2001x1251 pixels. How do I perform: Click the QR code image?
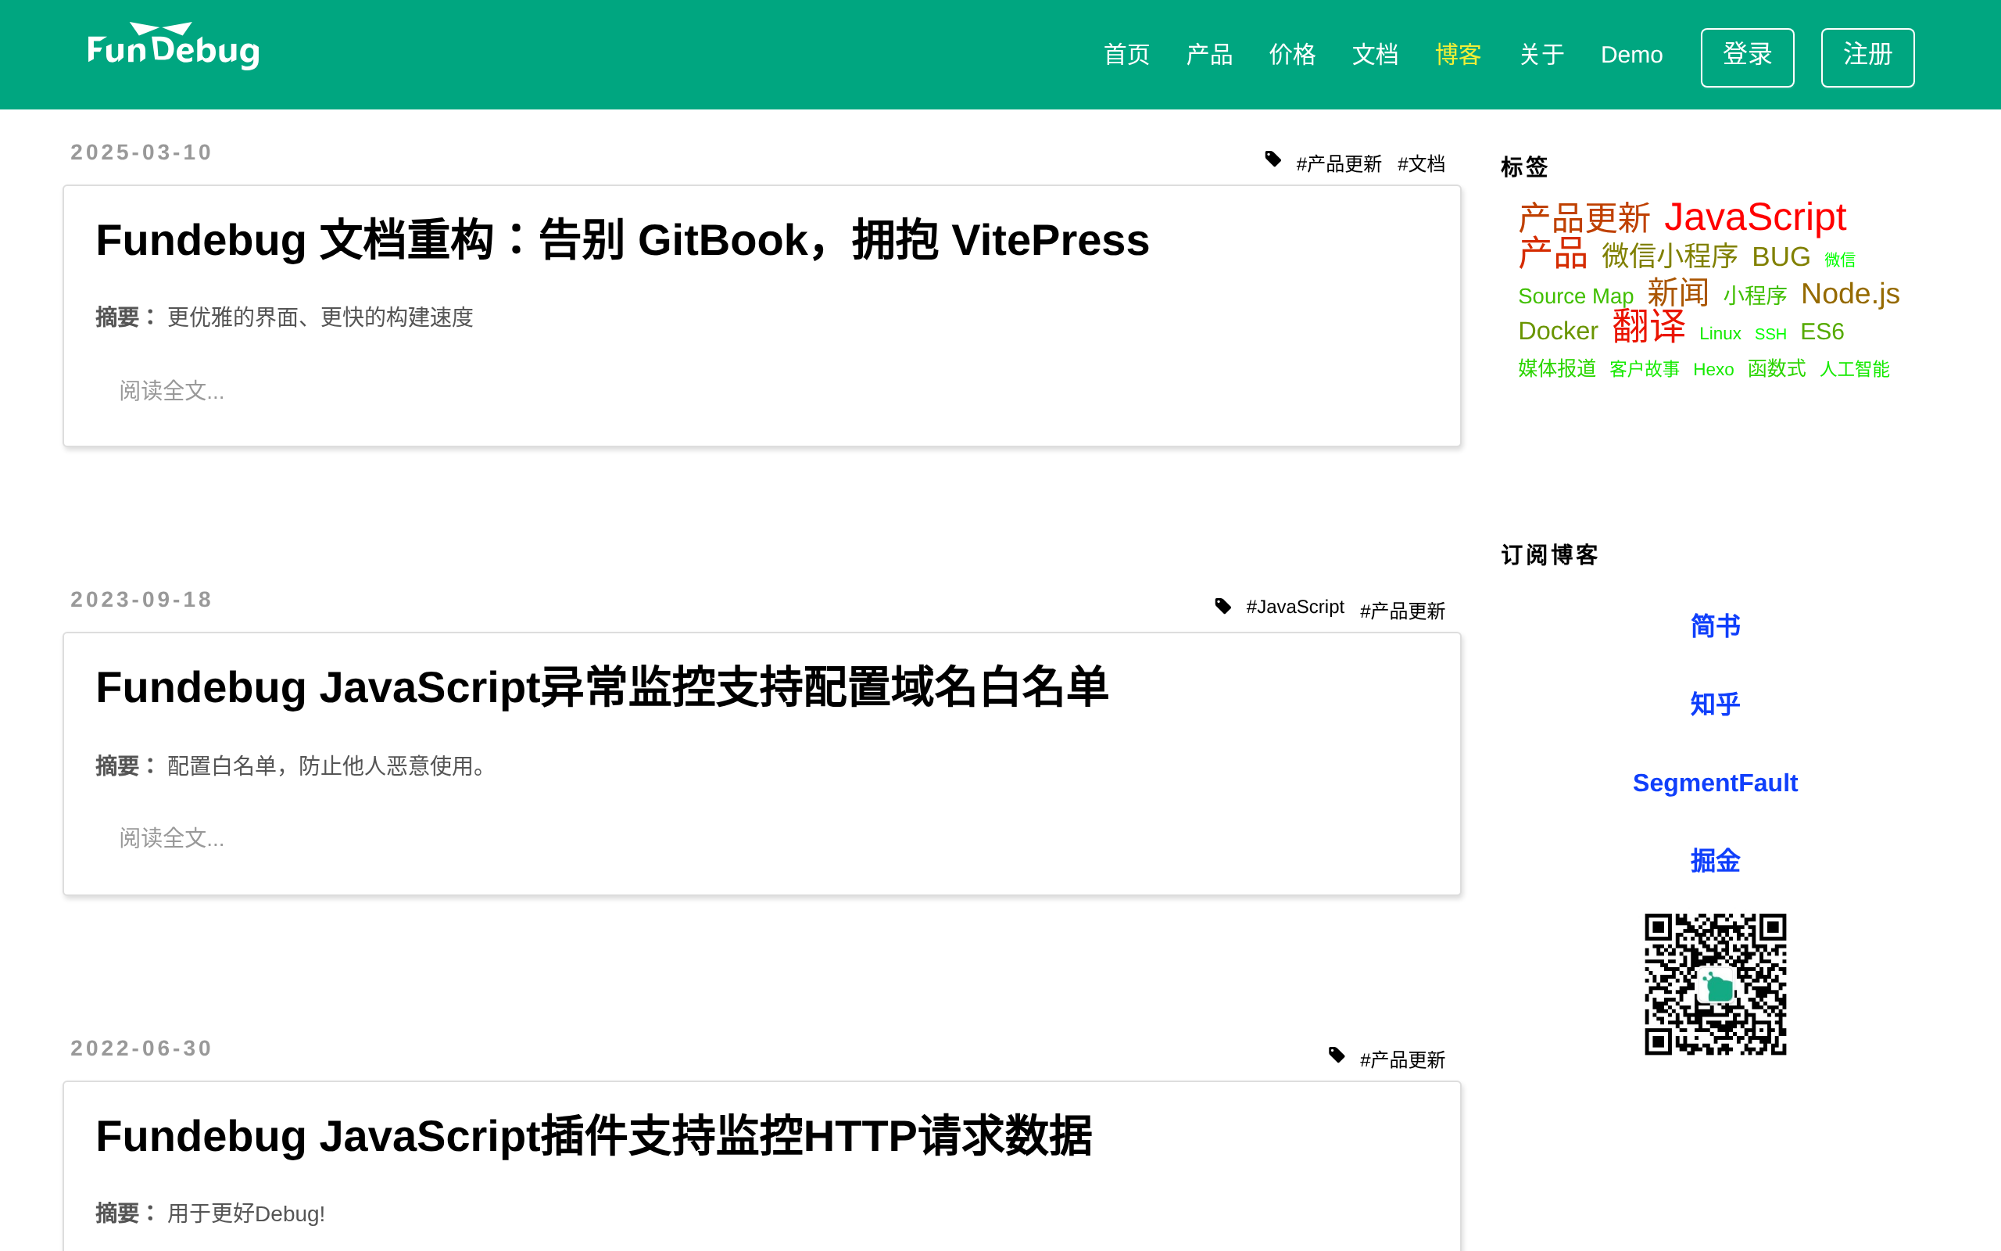[x=1715, y=984]
